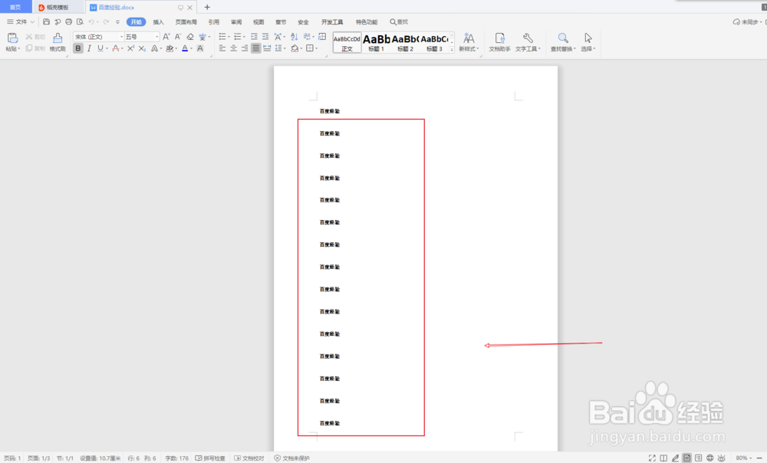Click the Decrease Indent icon
This screenshot has height=463, width=767.
[x=254, y=37]
